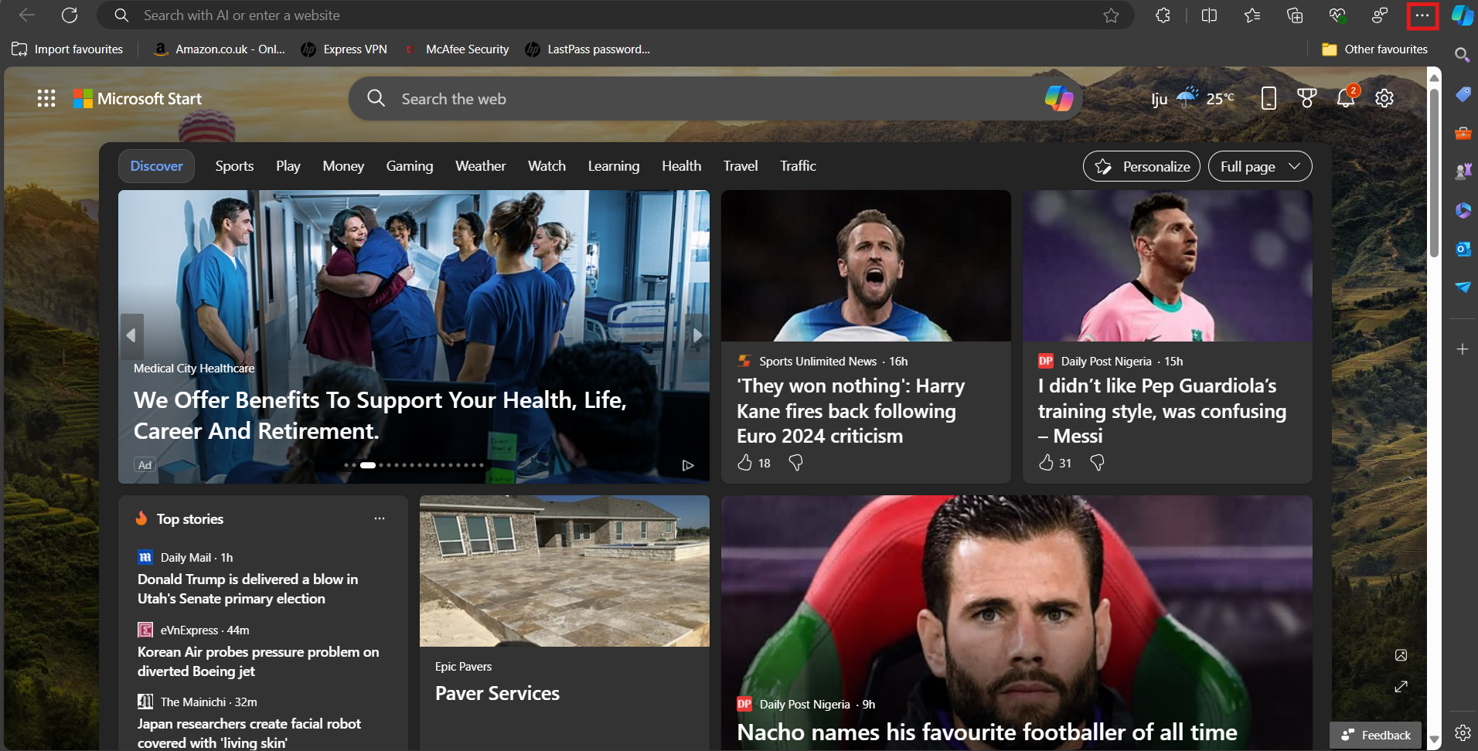Image resolution: width=1478 pixels, height=751 pixels.
Task: Open the Outlook sidebar icon
Action: 1463,248
